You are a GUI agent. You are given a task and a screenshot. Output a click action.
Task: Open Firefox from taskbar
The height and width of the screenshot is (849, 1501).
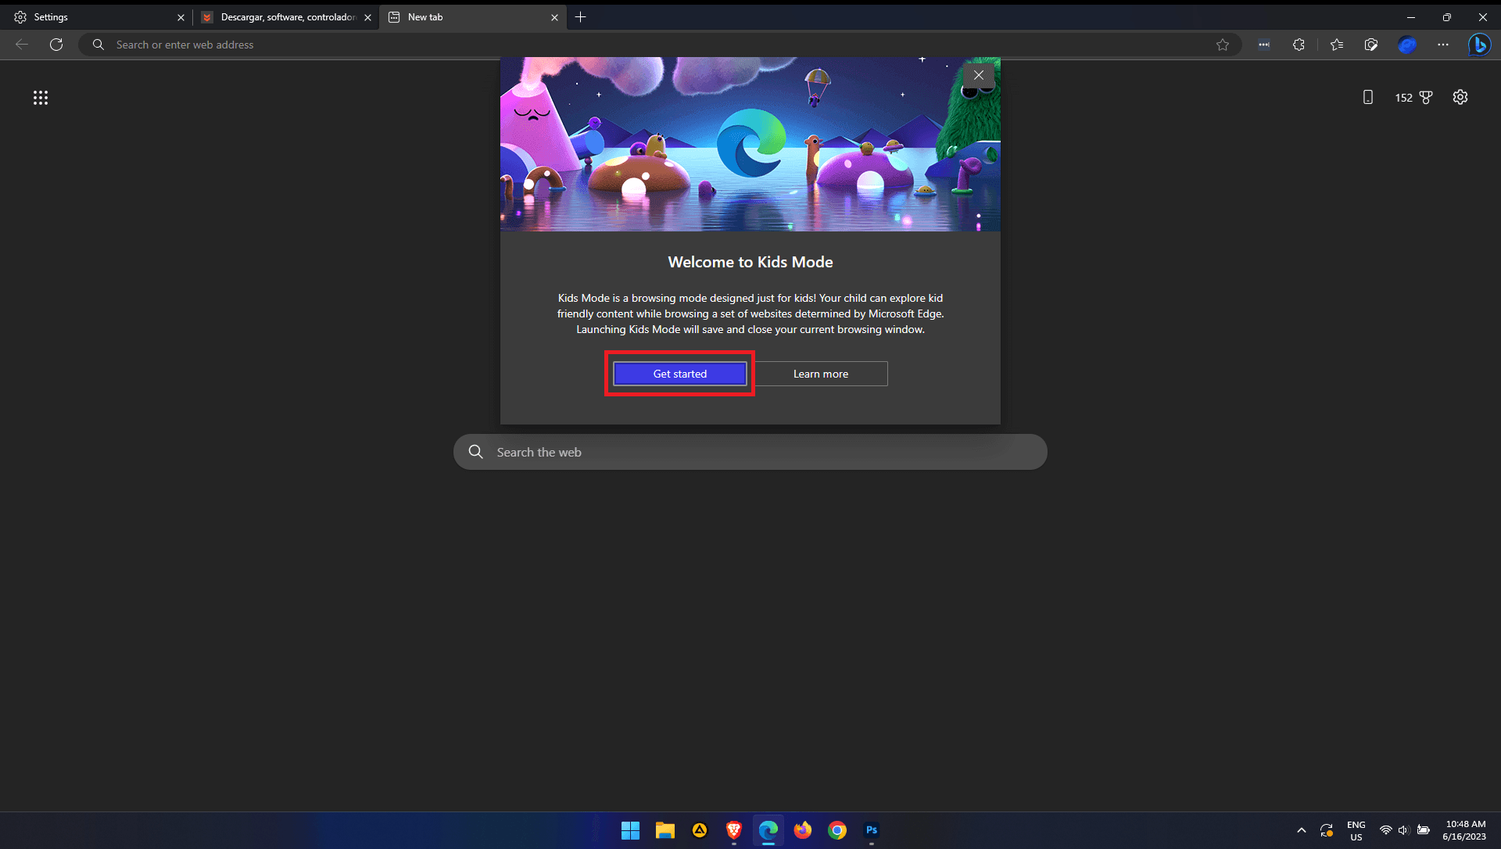(x=802, y=830)
